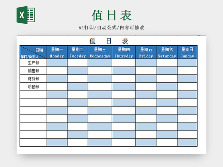
Task: Select the 星期三 Wednesday column header
Action: 100,52
